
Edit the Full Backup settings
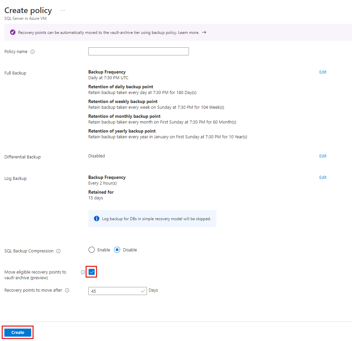(322, 72)
